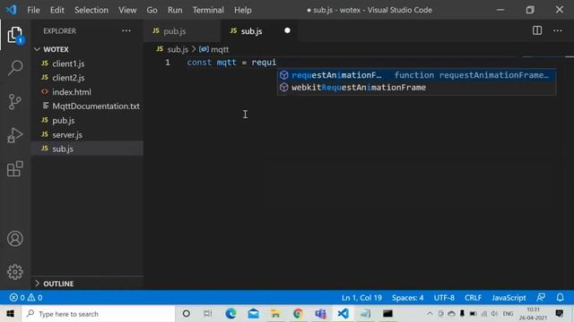Open the Run and Debug view

coord(15,135)
